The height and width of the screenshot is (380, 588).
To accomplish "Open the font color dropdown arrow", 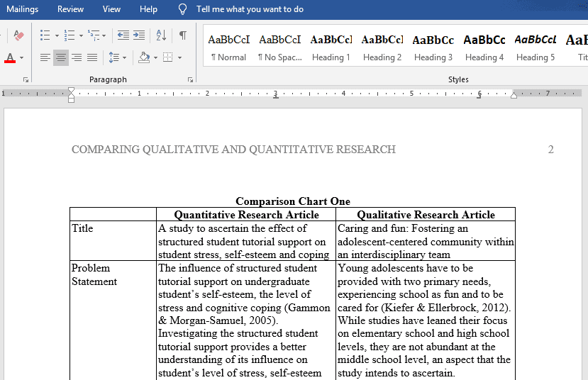I will pos(22,57).
